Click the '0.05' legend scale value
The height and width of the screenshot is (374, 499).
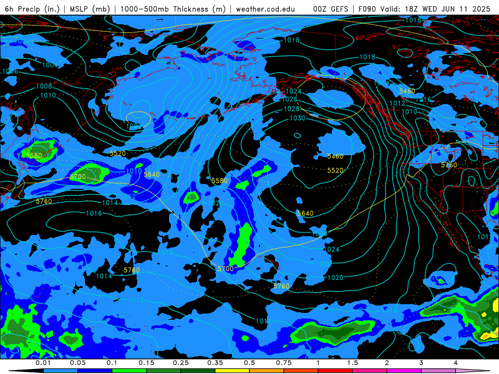[x=77, y=363]
